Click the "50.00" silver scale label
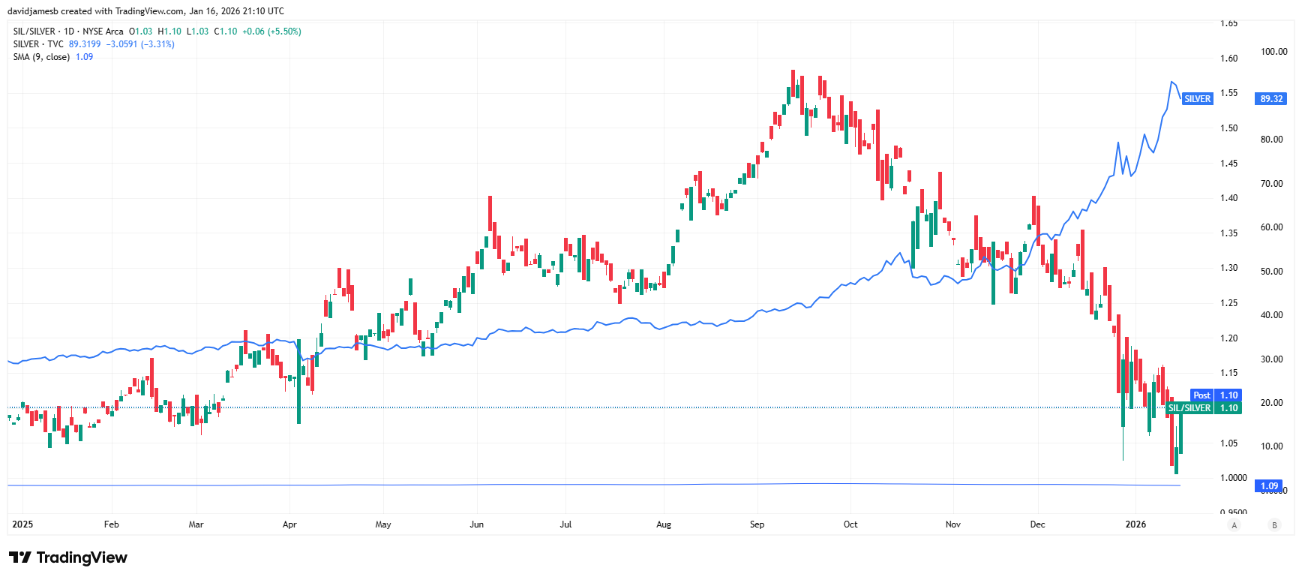 (x=1271, y=272)
